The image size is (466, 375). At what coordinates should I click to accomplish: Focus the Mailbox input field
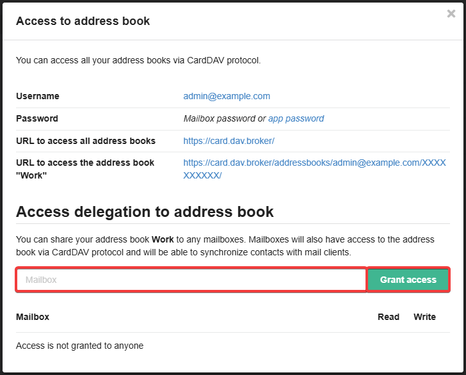pos(191,280)
